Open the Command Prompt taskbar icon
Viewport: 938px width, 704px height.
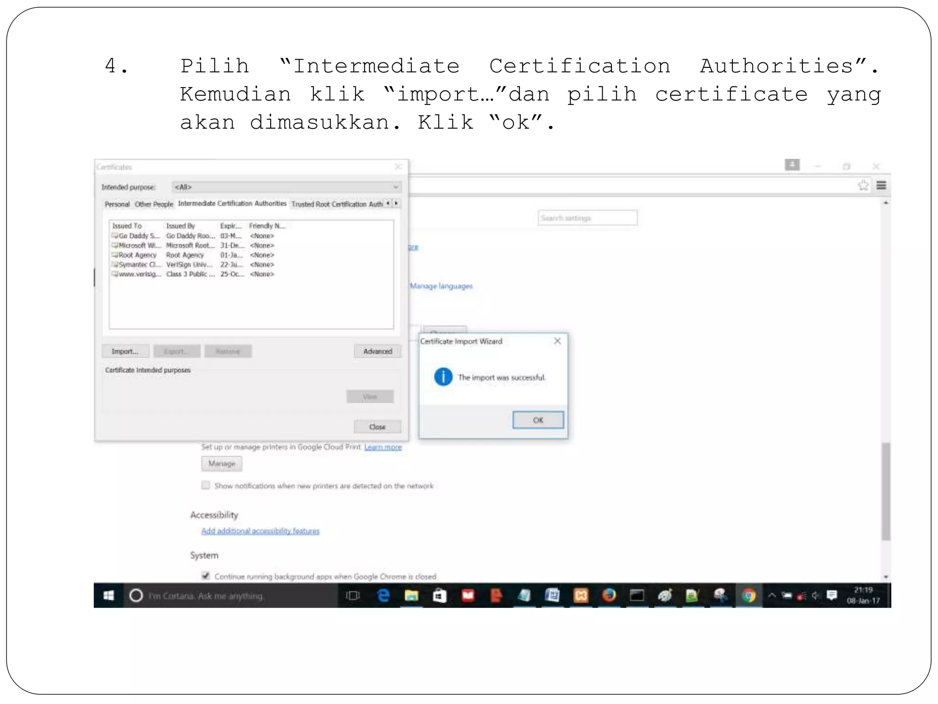637,595
